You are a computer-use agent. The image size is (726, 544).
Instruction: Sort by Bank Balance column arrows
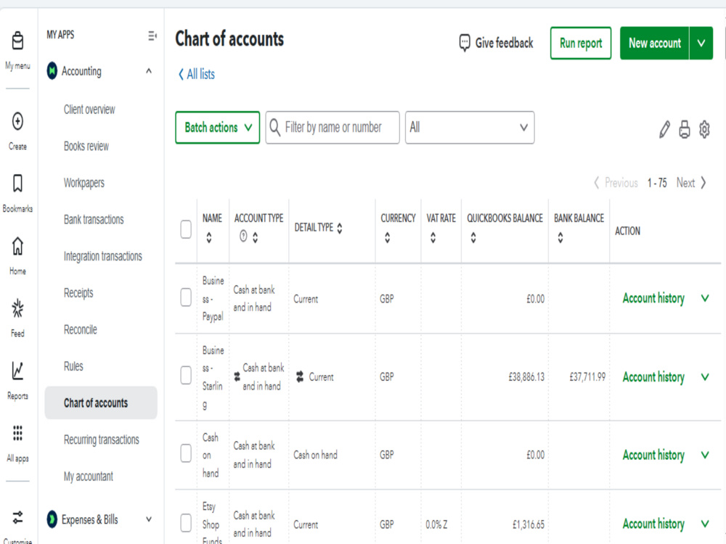560,238
